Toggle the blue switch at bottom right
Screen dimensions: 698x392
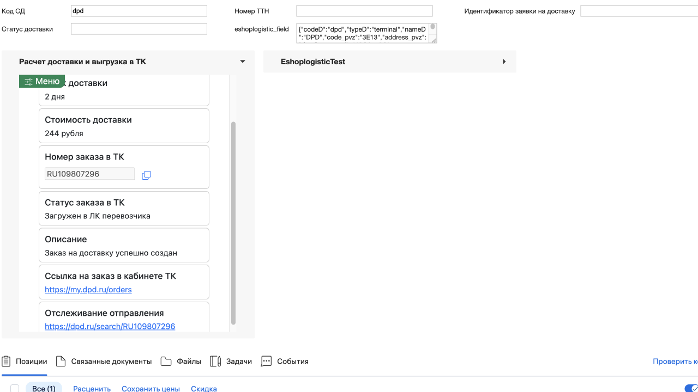click(690, 388)
